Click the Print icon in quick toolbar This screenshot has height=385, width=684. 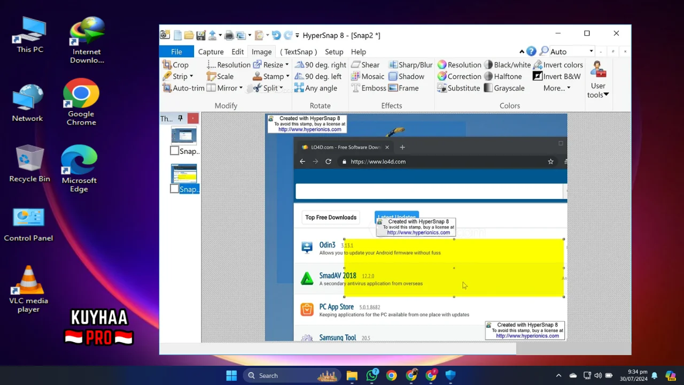tap(229, 35)
